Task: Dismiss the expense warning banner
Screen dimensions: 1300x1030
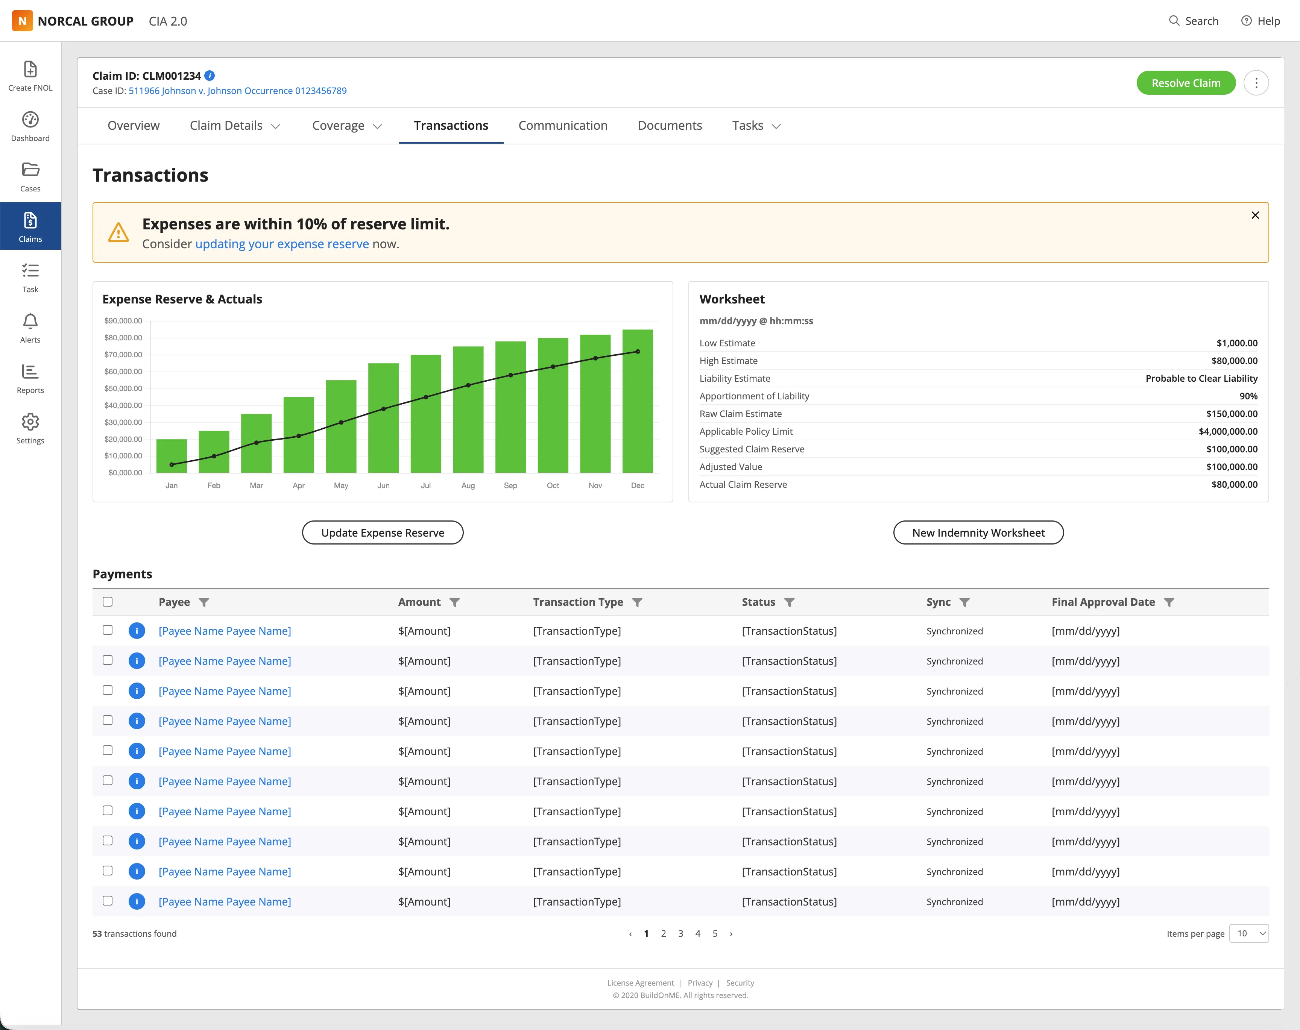Action: click(x=1255, y=215)
